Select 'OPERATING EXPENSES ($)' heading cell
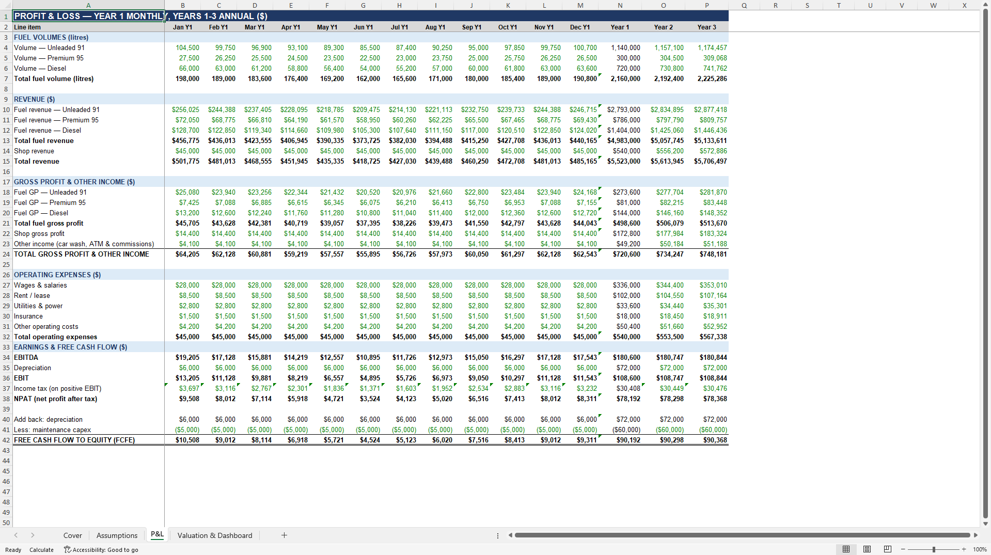This screenshot has height=555, width=991. coord(88,275)
